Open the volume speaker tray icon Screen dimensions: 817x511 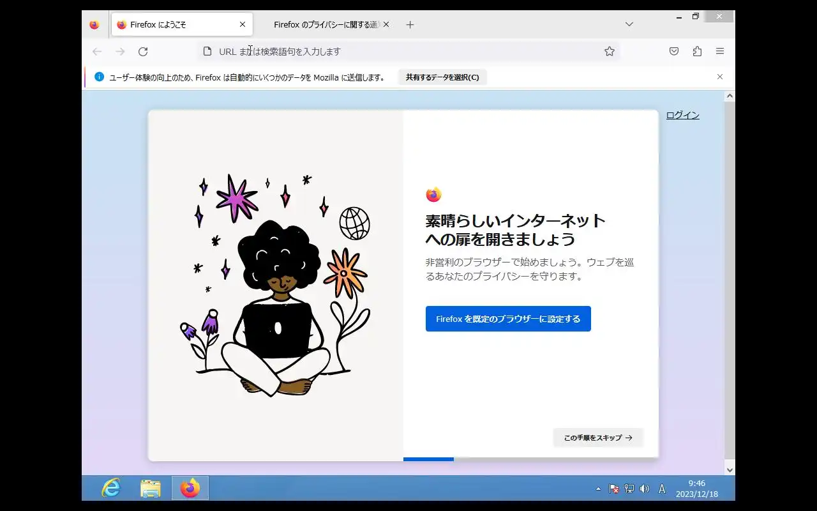(x=645, y=489)
